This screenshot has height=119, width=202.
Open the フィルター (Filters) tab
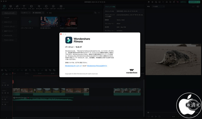pyautogui.click(x=46, y=7)
